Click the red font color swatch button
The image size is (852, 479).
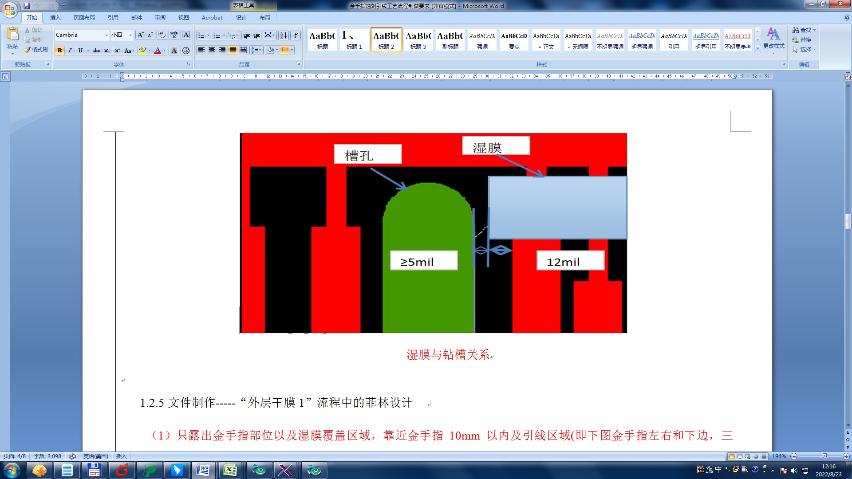(157, 51)
